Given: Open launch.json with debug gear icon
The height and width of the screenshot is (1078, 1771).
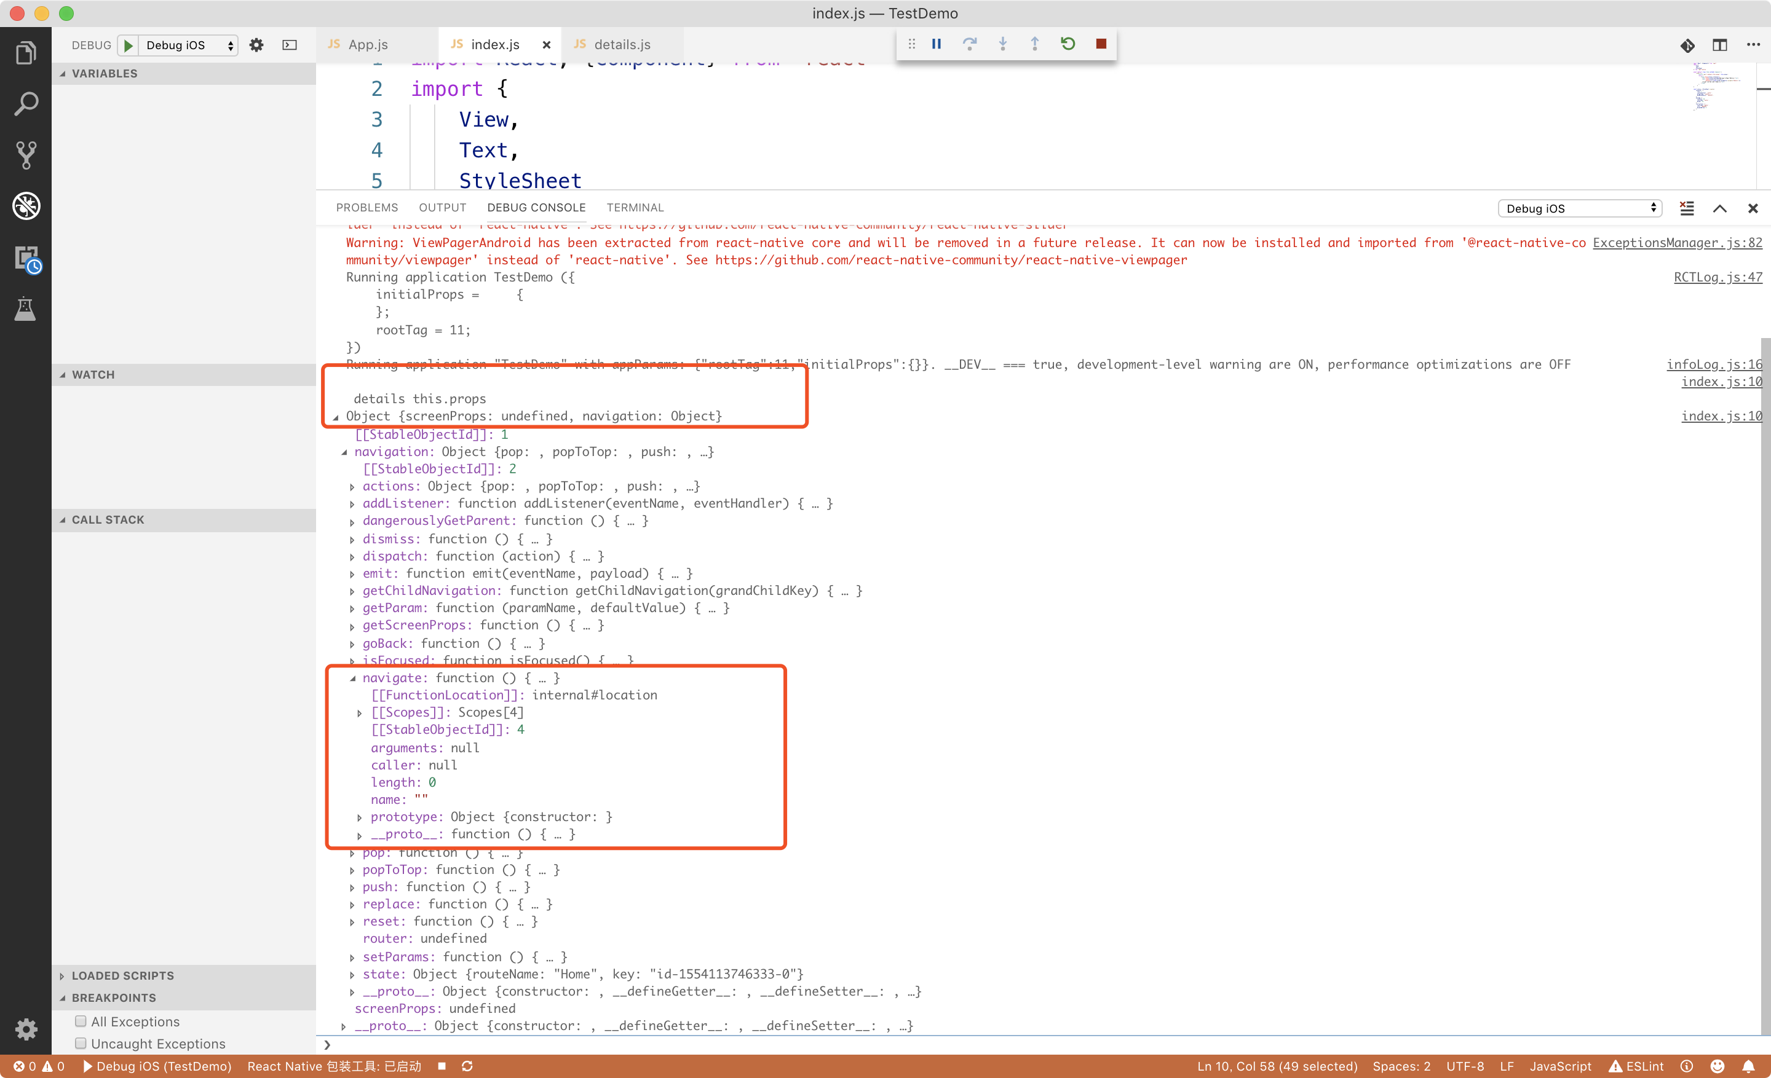Looking at the screenshot, I should pos(256,45).
